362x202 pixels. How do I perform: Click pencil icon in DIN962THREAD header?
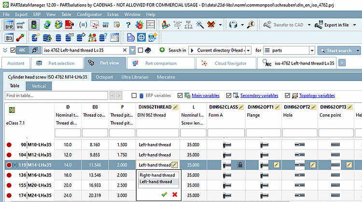tap(175, 106)
